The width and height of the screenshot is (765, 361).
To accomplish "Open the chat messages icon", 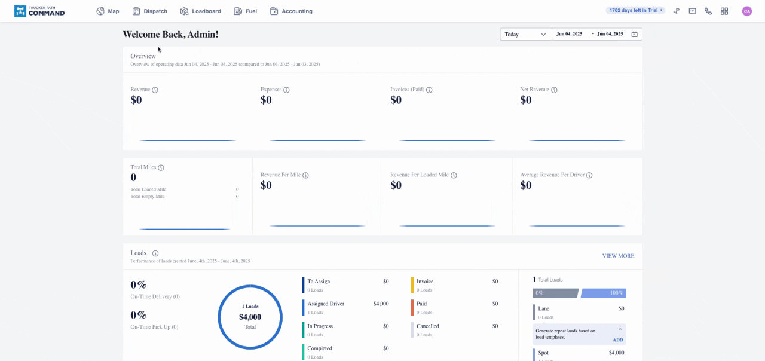I will click(692, 11).
